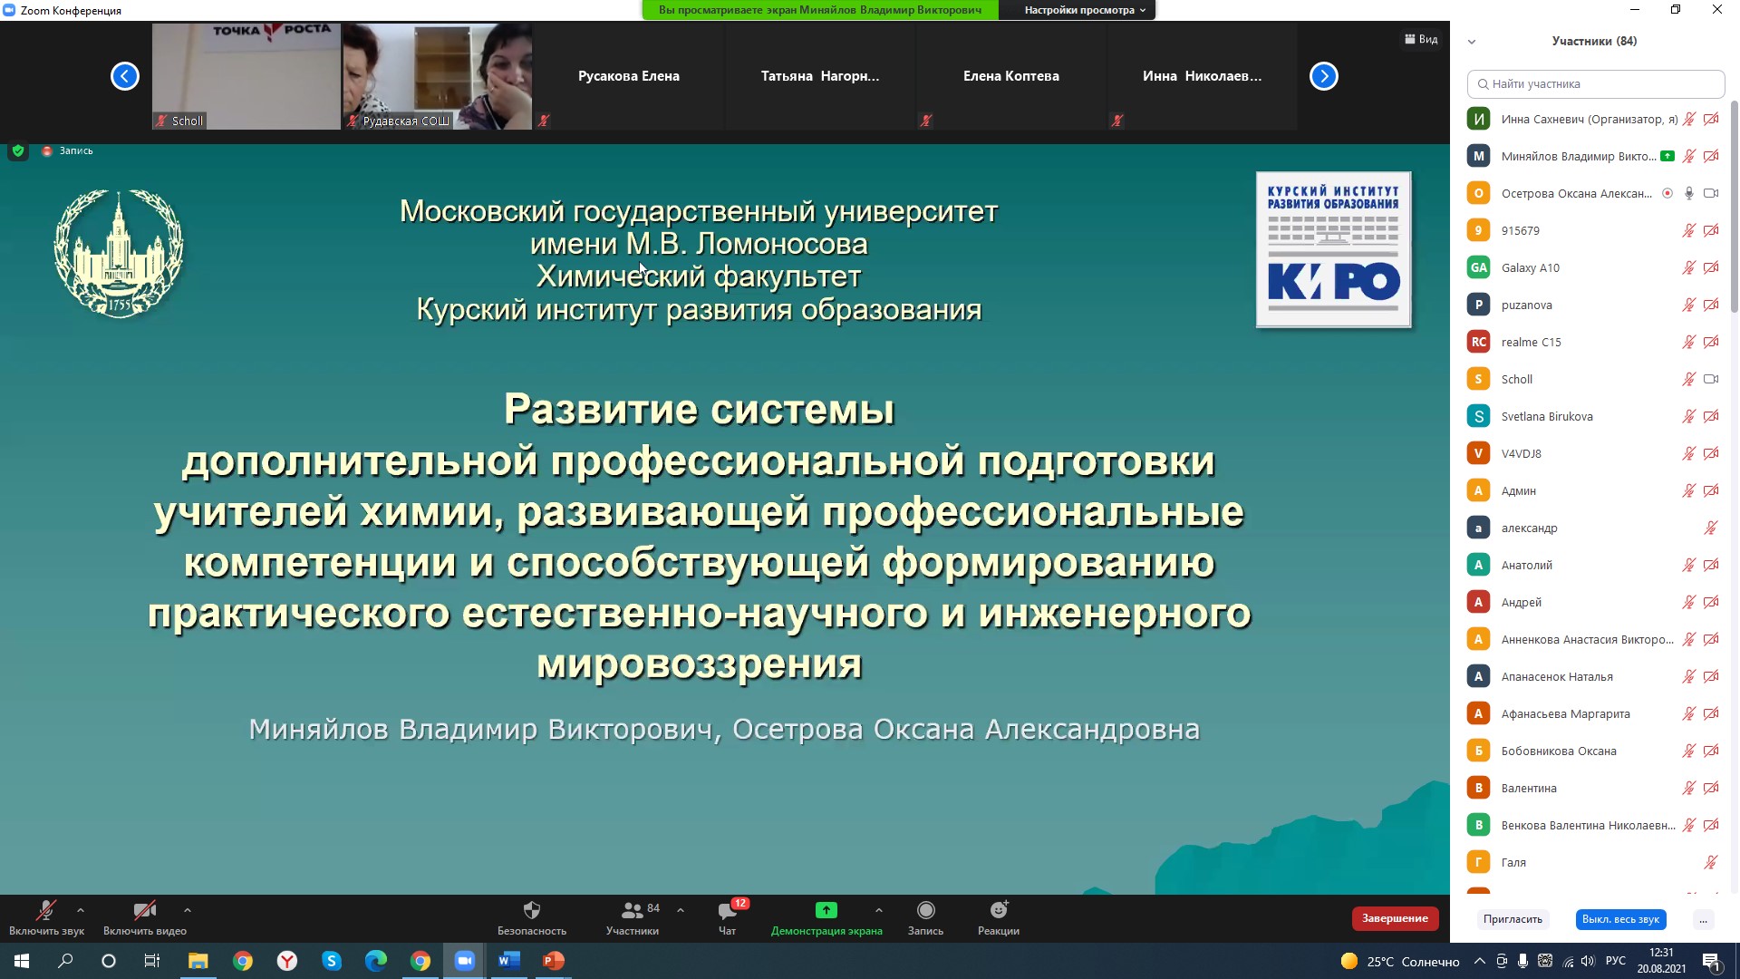1740x979 pixels.
Task: Open the Вид view layout menu
Action: (x=1421, y=39)
